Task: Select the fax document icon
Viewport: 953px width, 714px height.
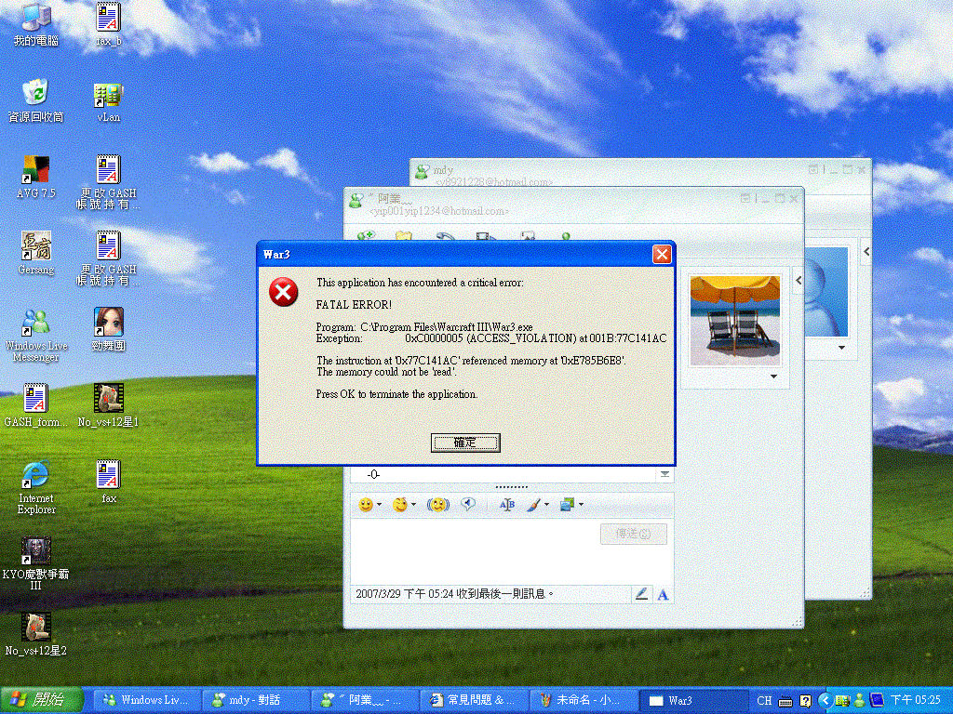Action: [108, 483]
